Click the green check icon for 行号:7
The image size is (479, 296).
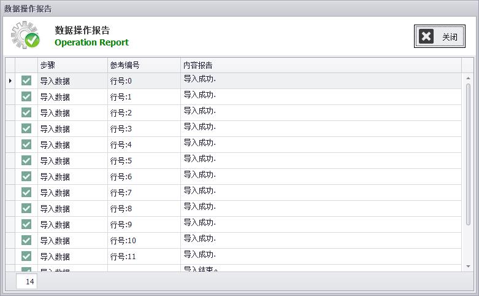click(26, 192)
